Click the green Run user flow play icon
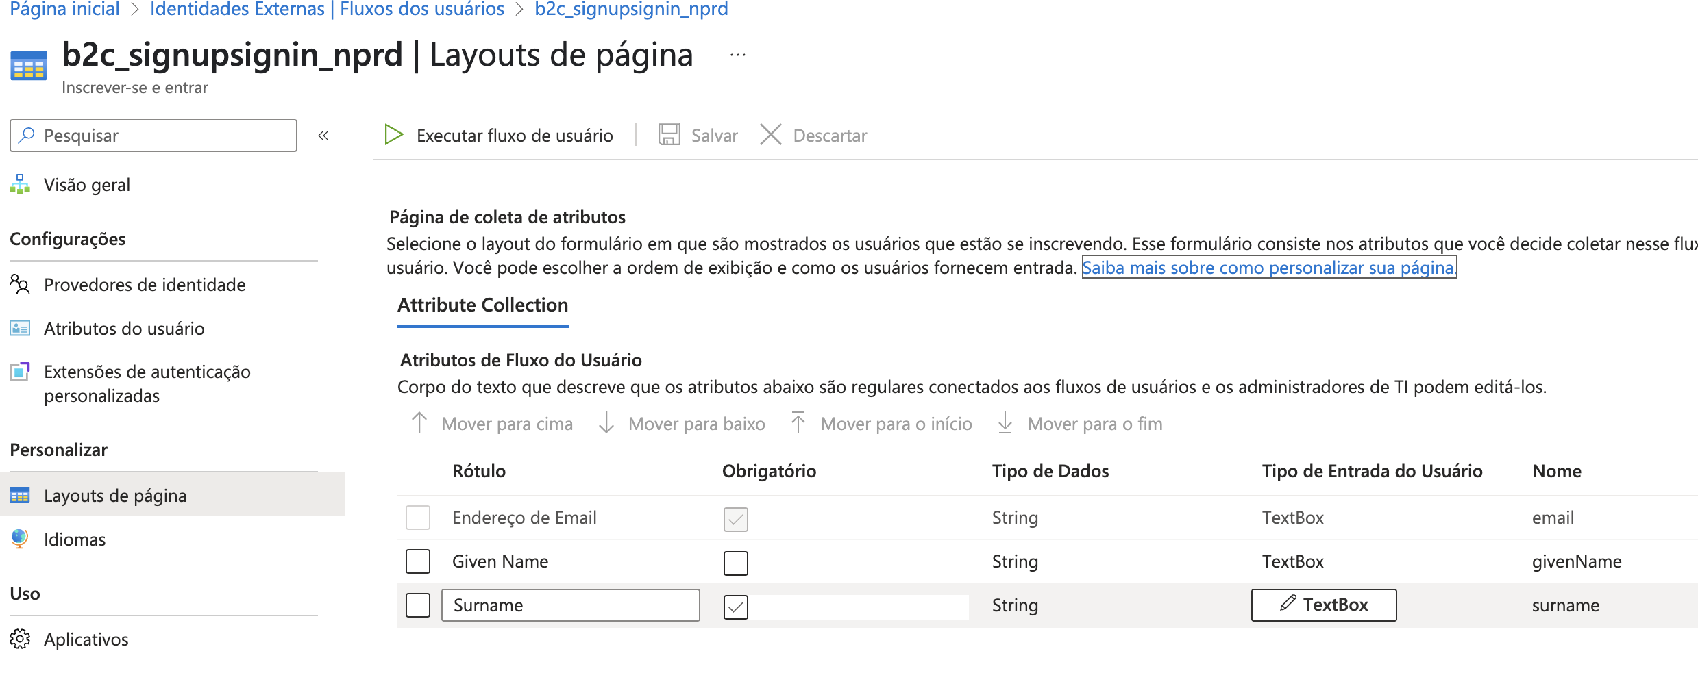Image resolution: width=1698 pixels, height=686 pixels. tap(394, 135)
